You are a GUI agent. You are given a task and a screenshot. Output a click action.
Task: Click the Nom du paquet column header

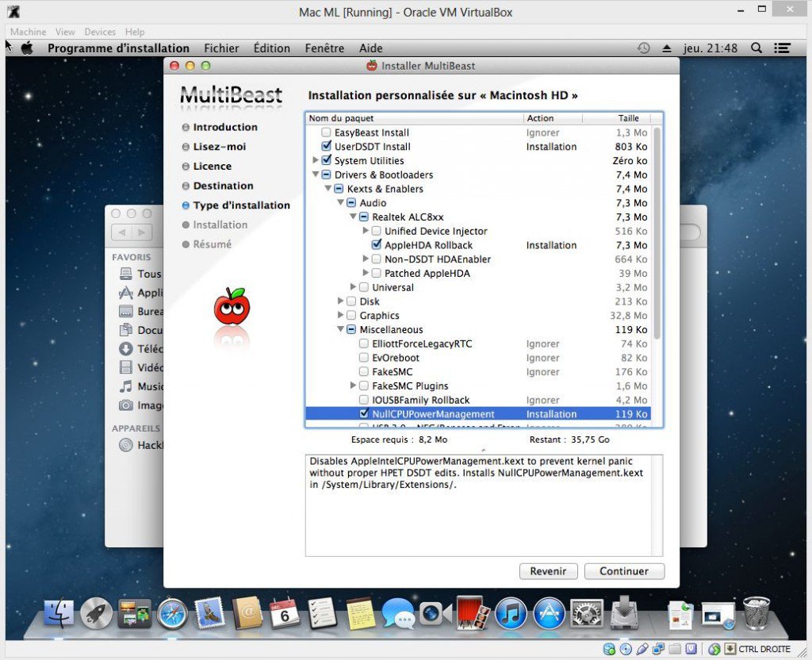click(x=414, y=118)
